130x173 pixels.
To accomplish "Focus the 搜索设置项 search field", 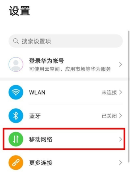I will tap(66, 41).
